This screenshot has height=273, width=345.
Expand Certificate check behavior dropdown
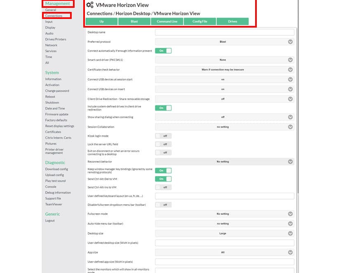pyautogui.click(x=224, y=70)
